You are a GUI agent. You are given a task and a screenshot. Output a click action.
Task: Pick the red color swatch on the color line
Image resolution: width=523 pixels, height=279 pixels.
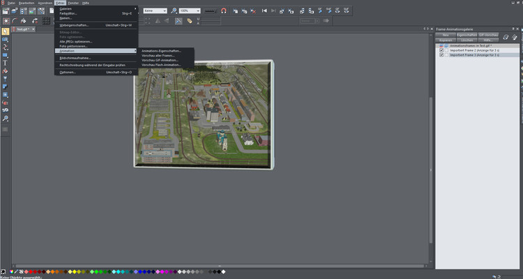click(31, 271)
